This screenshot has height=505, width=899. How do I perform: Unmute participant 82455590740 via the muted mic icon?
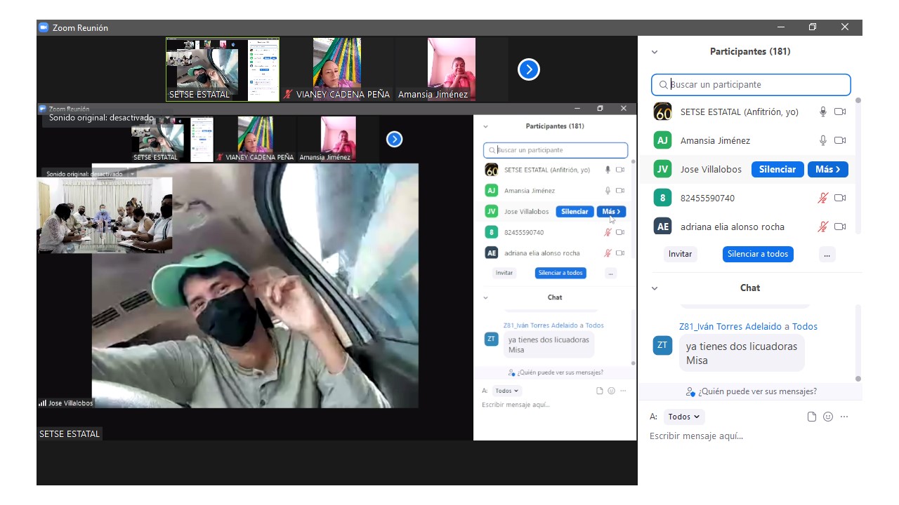tap(823, 198)
